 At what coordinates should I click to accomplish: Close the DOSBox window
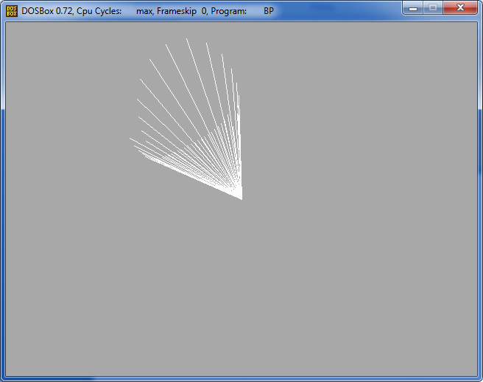460,8
